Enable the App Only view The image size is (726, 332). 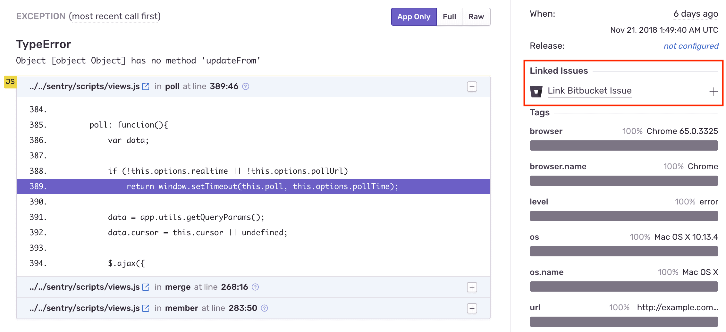point(413,16)
